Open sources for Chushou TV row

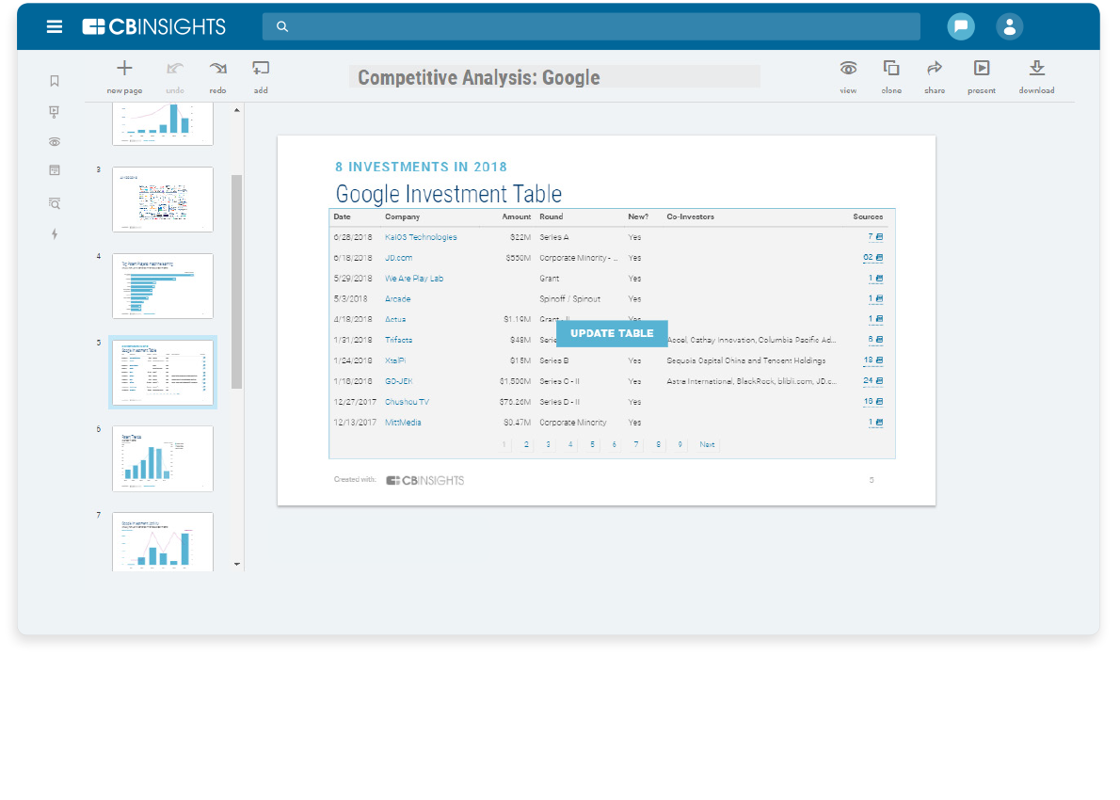pos(872,402)
